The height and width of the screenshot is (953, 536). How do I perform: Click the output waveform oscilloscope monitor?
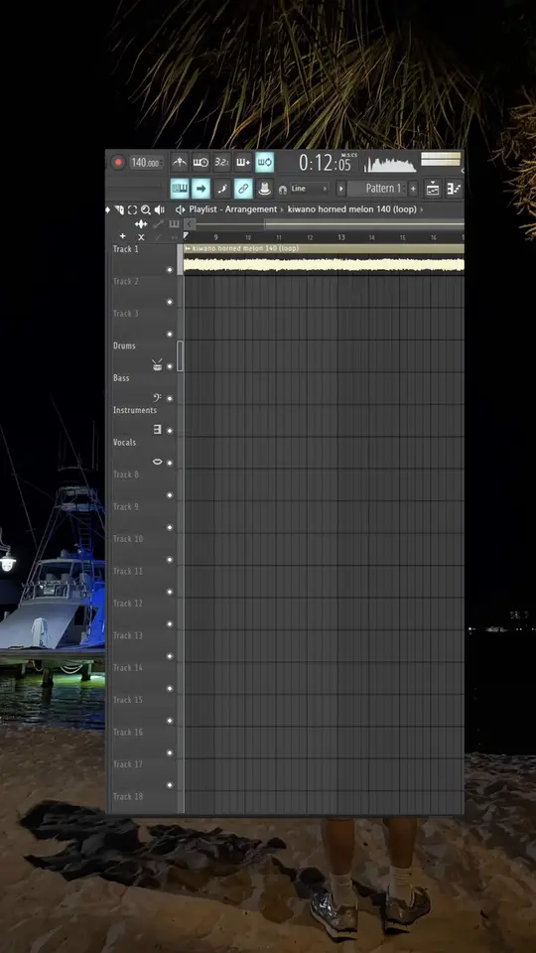tap(389, 163)
